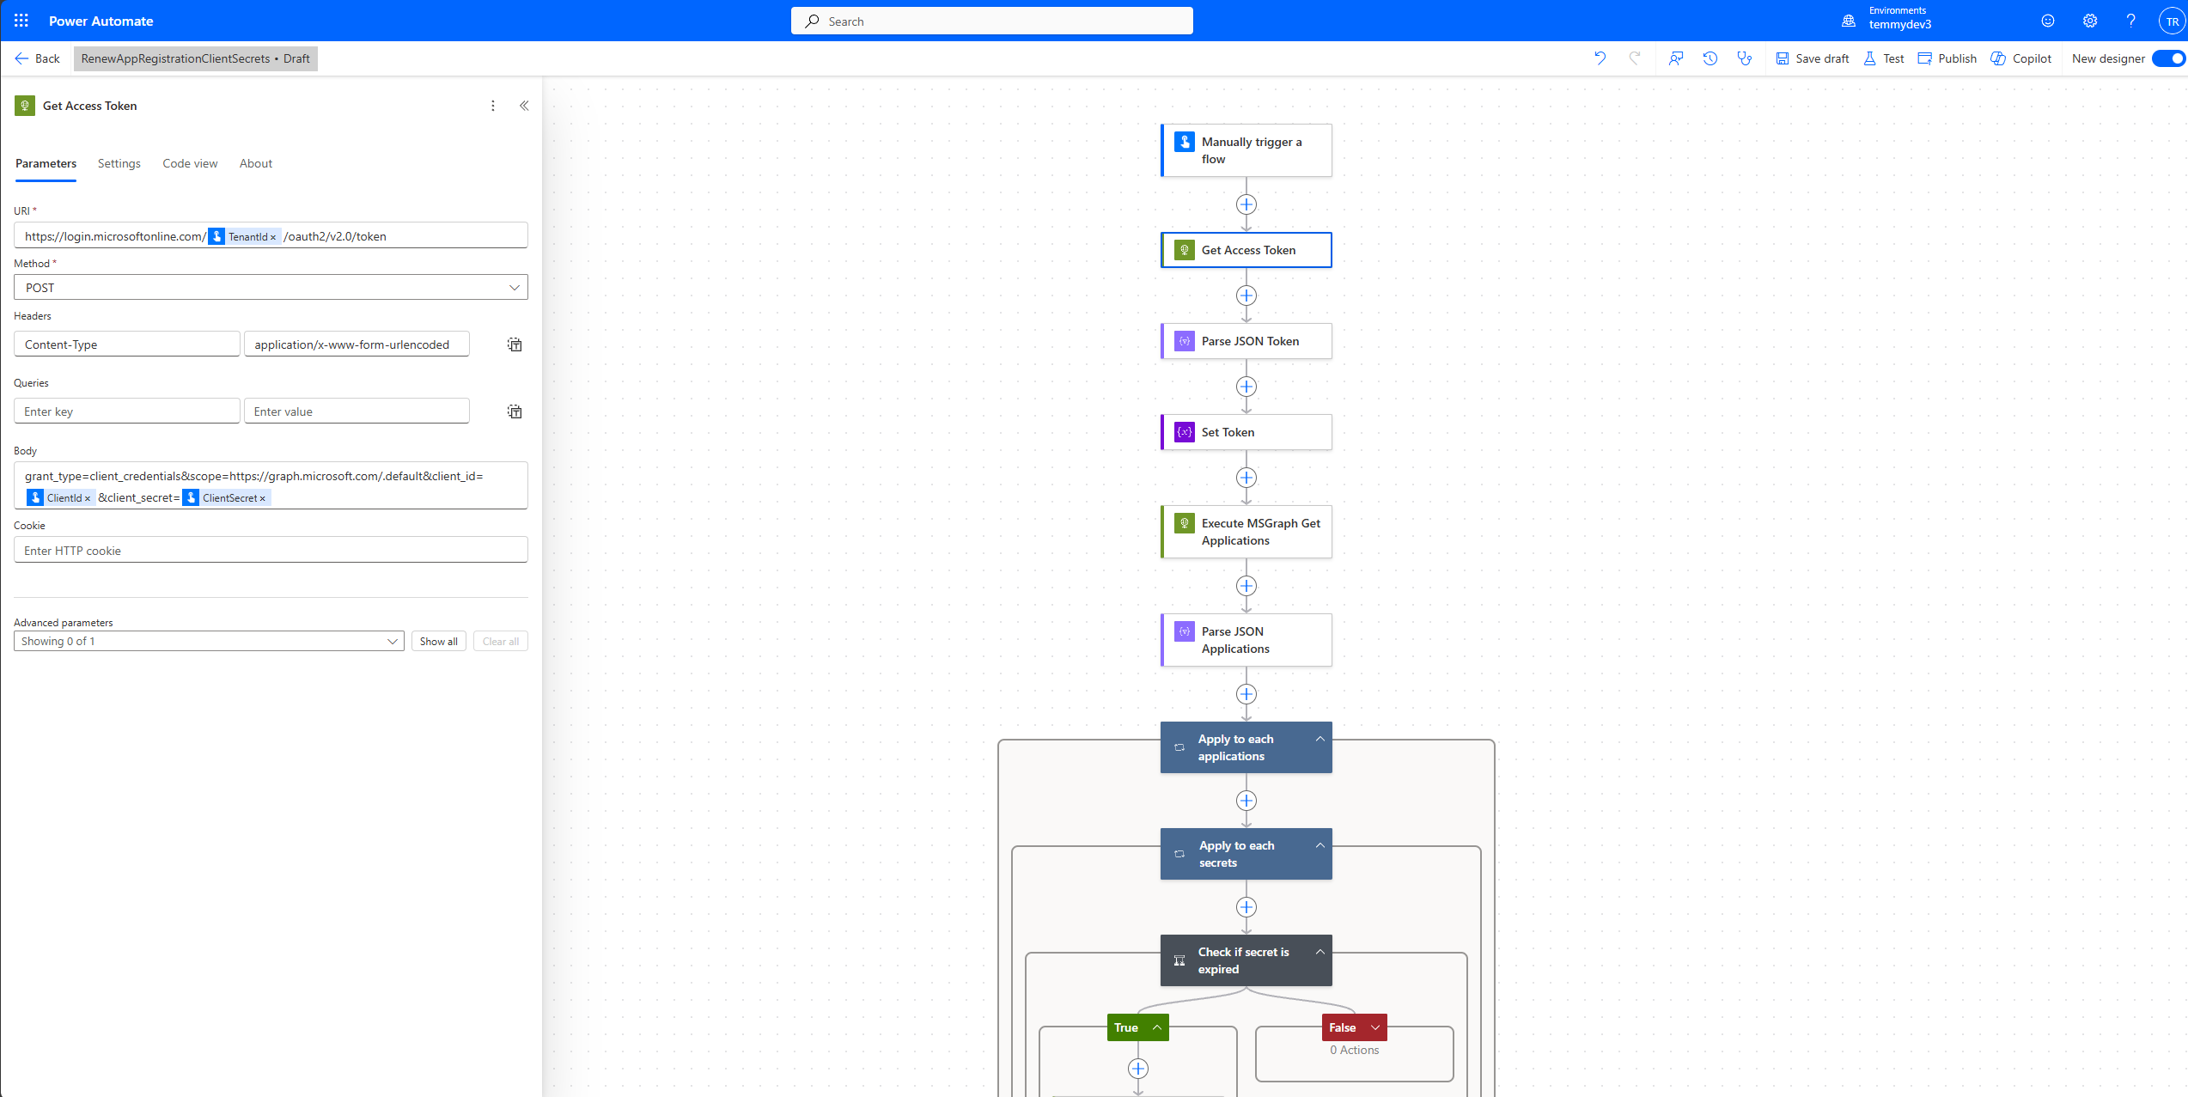
Task: Open the app launcher waffle menu
Action: pyautogui.click(x=21, y=21)
